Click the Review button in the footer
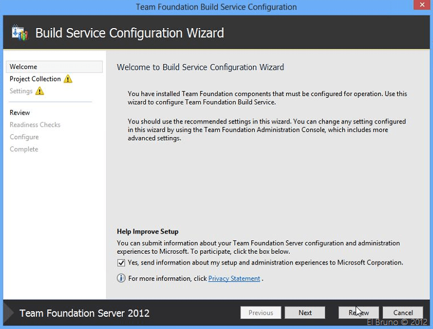 pos(358,313)
